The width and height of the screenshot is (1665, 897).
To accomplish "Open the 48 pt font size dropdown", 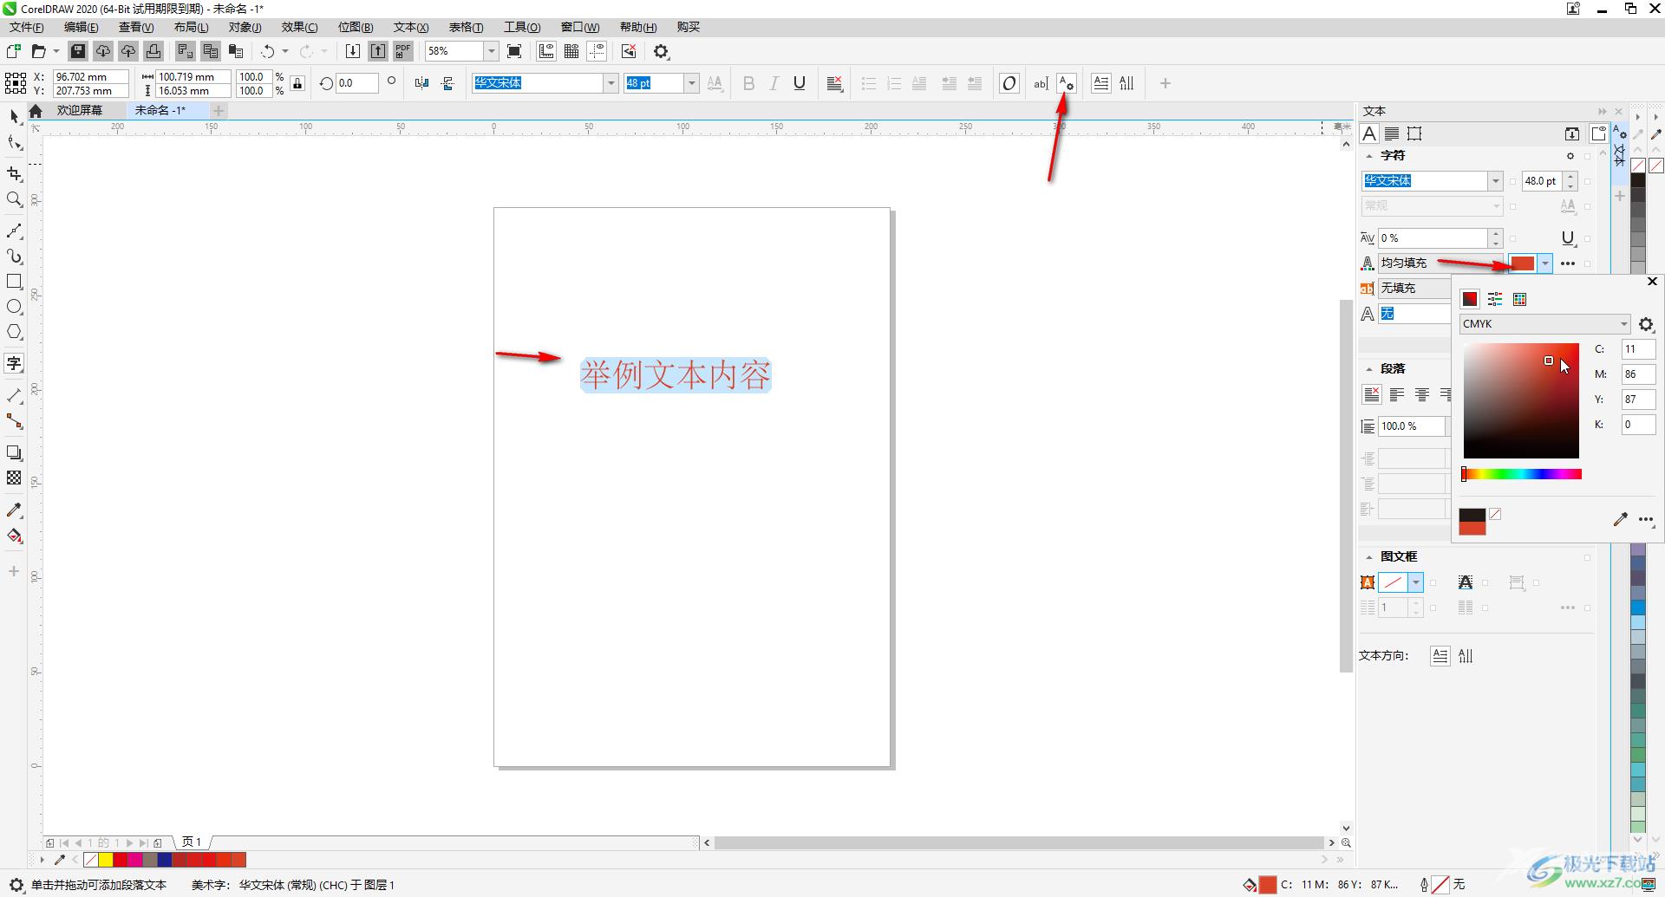I will coord(691,83).
